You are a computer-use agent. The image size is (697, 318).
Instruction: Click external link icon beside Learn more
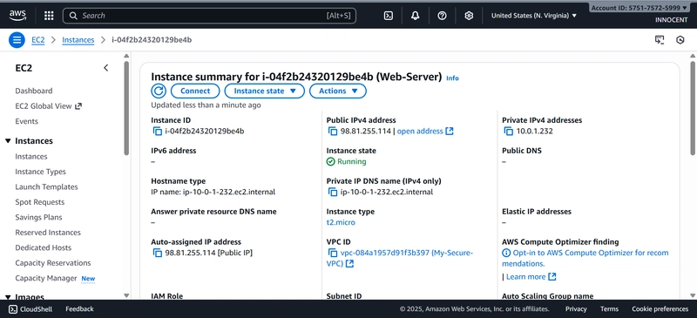pos(552,277)
